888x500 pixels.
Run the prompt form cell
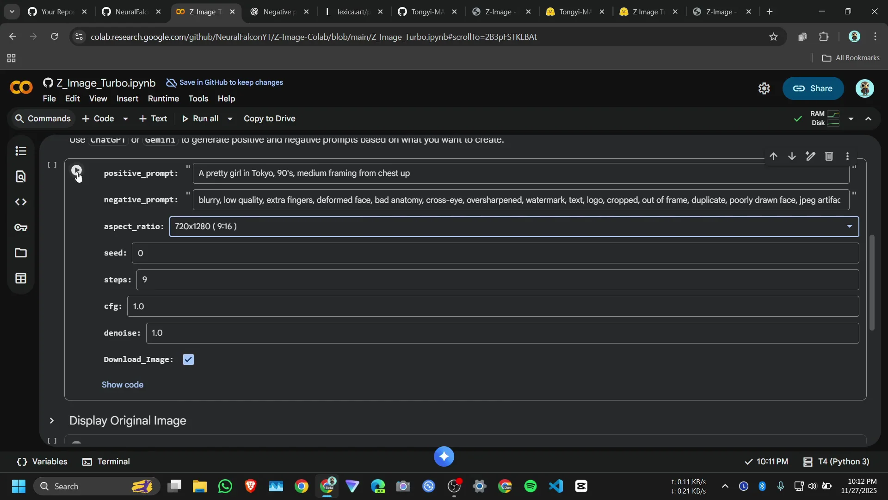point(77,170)
